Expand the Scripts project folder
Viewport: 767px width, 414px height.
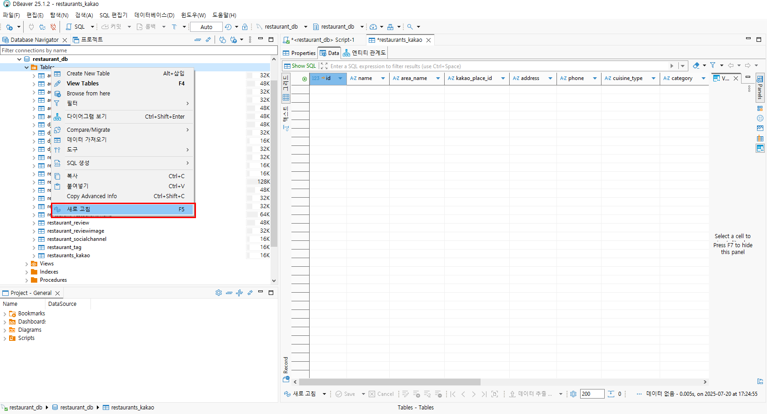coord(5,338)
